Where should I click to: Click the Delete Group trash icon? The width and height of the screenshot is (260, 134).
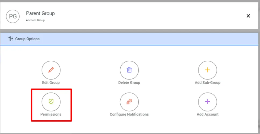click(x=129, y=70)
